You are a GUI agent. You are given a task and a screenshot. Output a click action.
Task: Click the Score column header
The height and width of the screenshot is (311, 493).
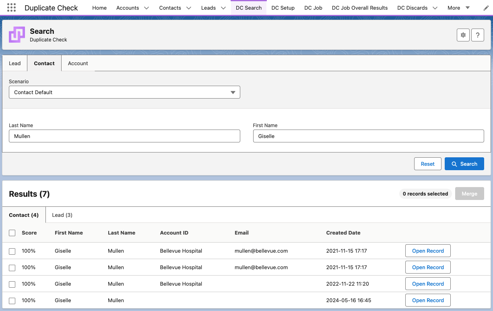coord(29,233)
